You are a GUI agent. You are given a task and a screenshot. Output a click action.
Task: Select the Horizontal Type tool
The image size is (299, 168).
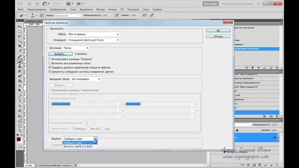[20, 101]
